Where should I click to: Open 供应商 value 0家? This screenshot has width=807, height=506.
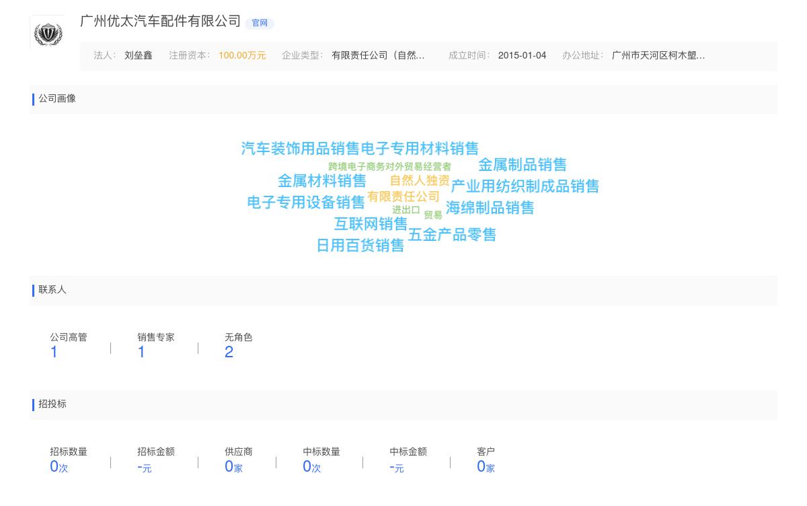tap(233, 466)
